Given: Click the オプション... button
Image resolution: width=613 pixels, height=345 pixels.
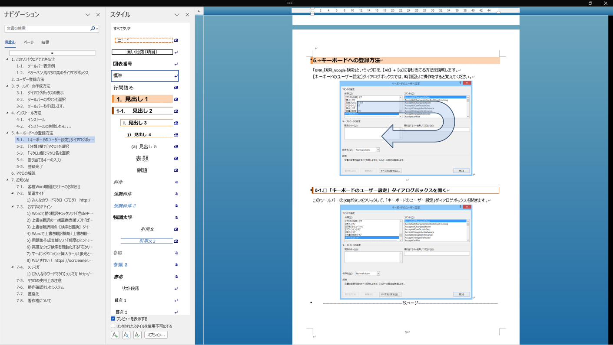Looking at the screenshot, I should coord(156,335).
